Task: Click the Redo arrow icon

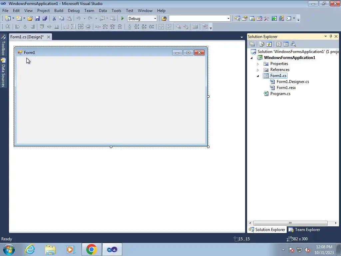Action: coord(90,19)
